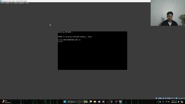Click the 'Starting MS-DOS...' line
Screen dimensions: 185x104
[x=66, y=32]
